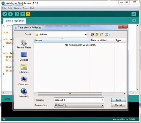Open the Sketch menu
The width and height of the screenshot is (141, 123).
click(17, 8)
